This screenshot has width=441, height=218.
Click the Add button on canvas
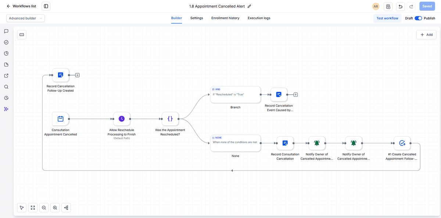pyautogui.click(x=426, y=35)
